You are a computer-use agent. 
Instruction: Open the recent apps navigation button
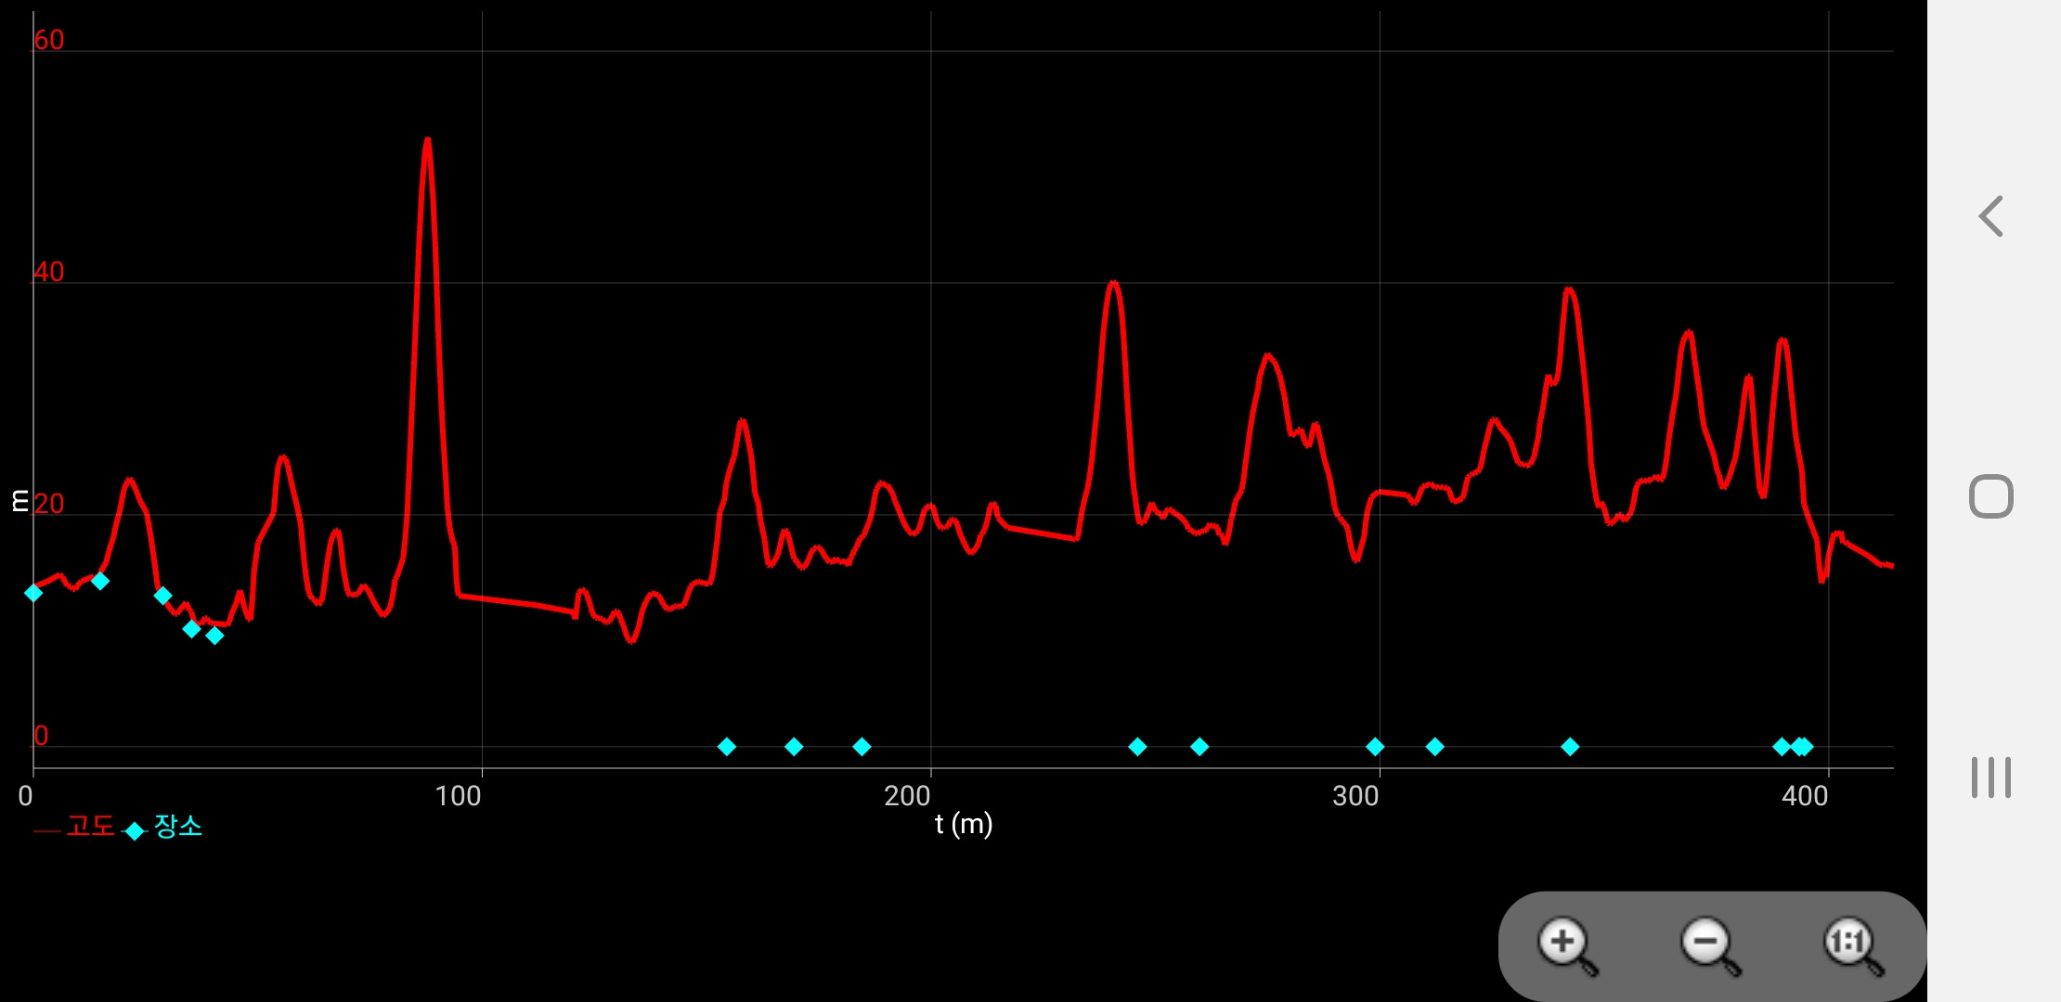click(1990, 777)
